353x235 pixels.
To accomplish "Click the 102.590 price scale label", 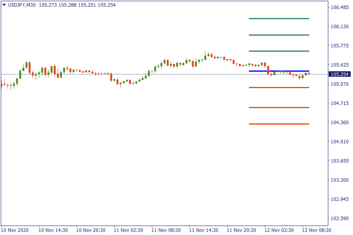I will (x=340, y=219).
